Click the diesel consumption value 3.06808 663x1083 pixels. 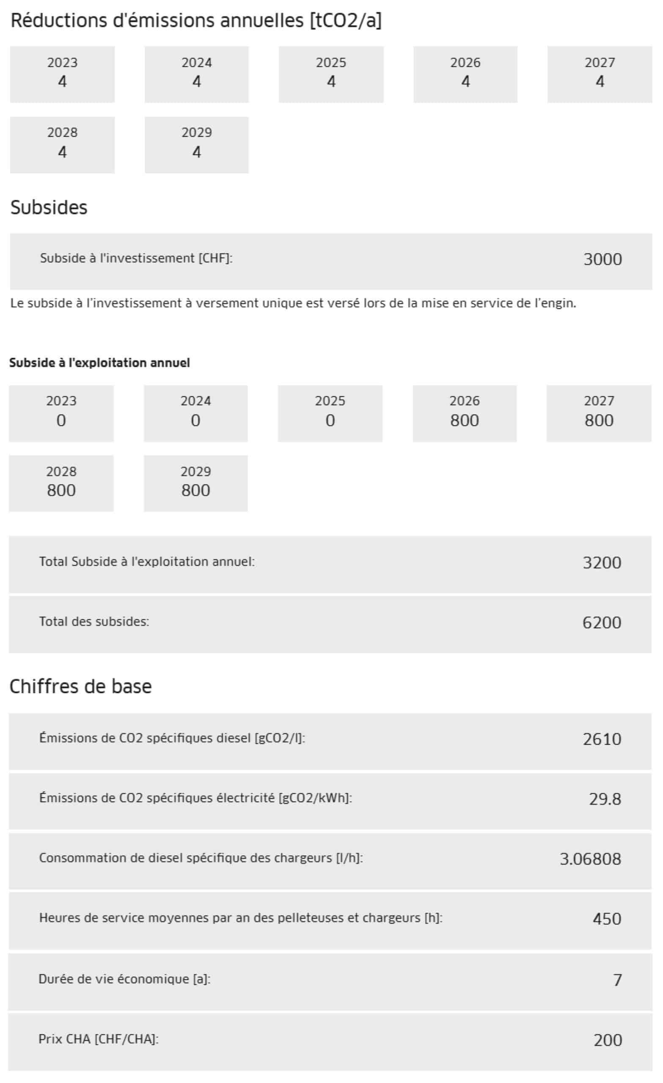pos(591,859)
